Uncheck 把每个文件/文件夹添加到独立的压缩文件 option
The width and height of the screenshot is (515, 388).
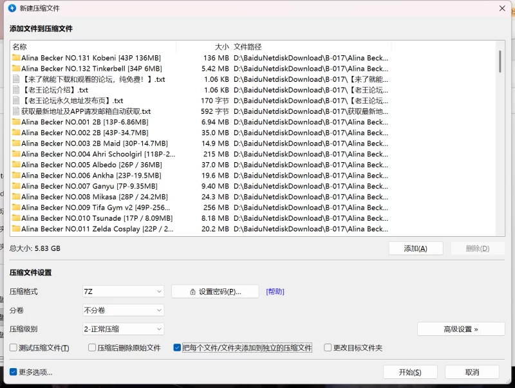coord(178,348)
